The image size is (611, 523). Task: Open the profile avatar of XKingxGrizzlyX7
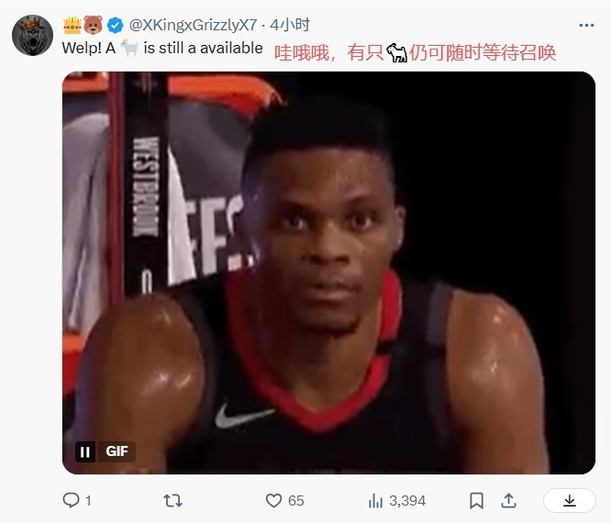32,36
